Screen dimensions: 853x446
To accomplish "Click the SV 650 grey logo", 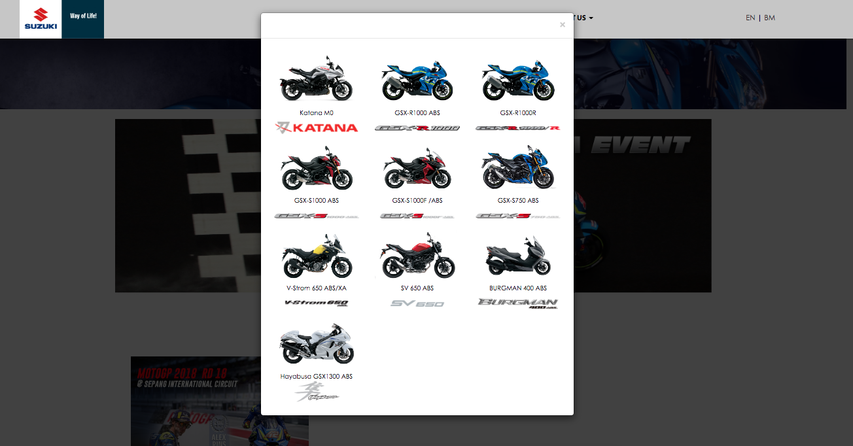I will (x=417, y=303).
